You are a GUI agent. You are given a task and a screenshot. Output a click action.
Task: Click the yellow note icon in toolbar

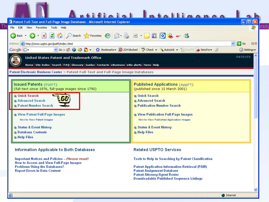tap(147, 36)
